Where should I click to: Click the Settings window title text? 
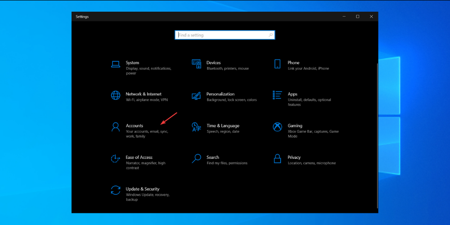click(x=82, y=17)
